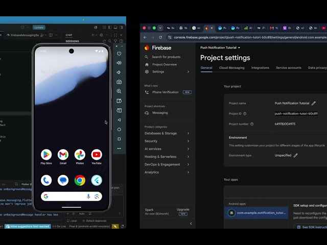This screenshot has width=327, height=245.
Task: Expand the Security category
Action: click(167, 141)
